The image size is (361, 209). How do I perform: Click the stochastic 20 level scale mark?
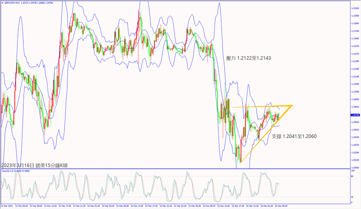354,196
